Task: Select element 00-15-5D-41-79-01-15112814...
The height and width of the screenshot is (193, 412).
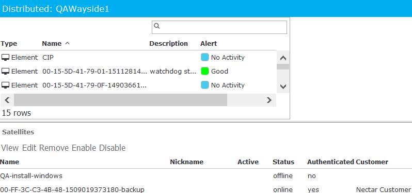Action: 95,71
